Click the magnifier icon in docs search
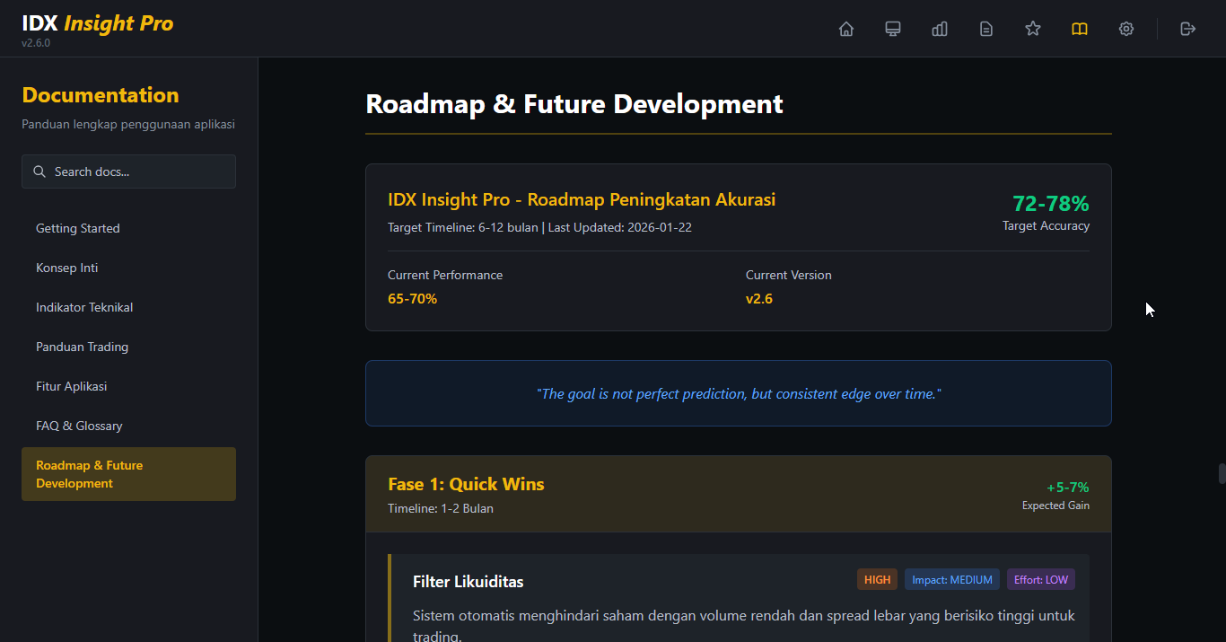Screen dimensions: 1226x642 [x=39, y=171]
